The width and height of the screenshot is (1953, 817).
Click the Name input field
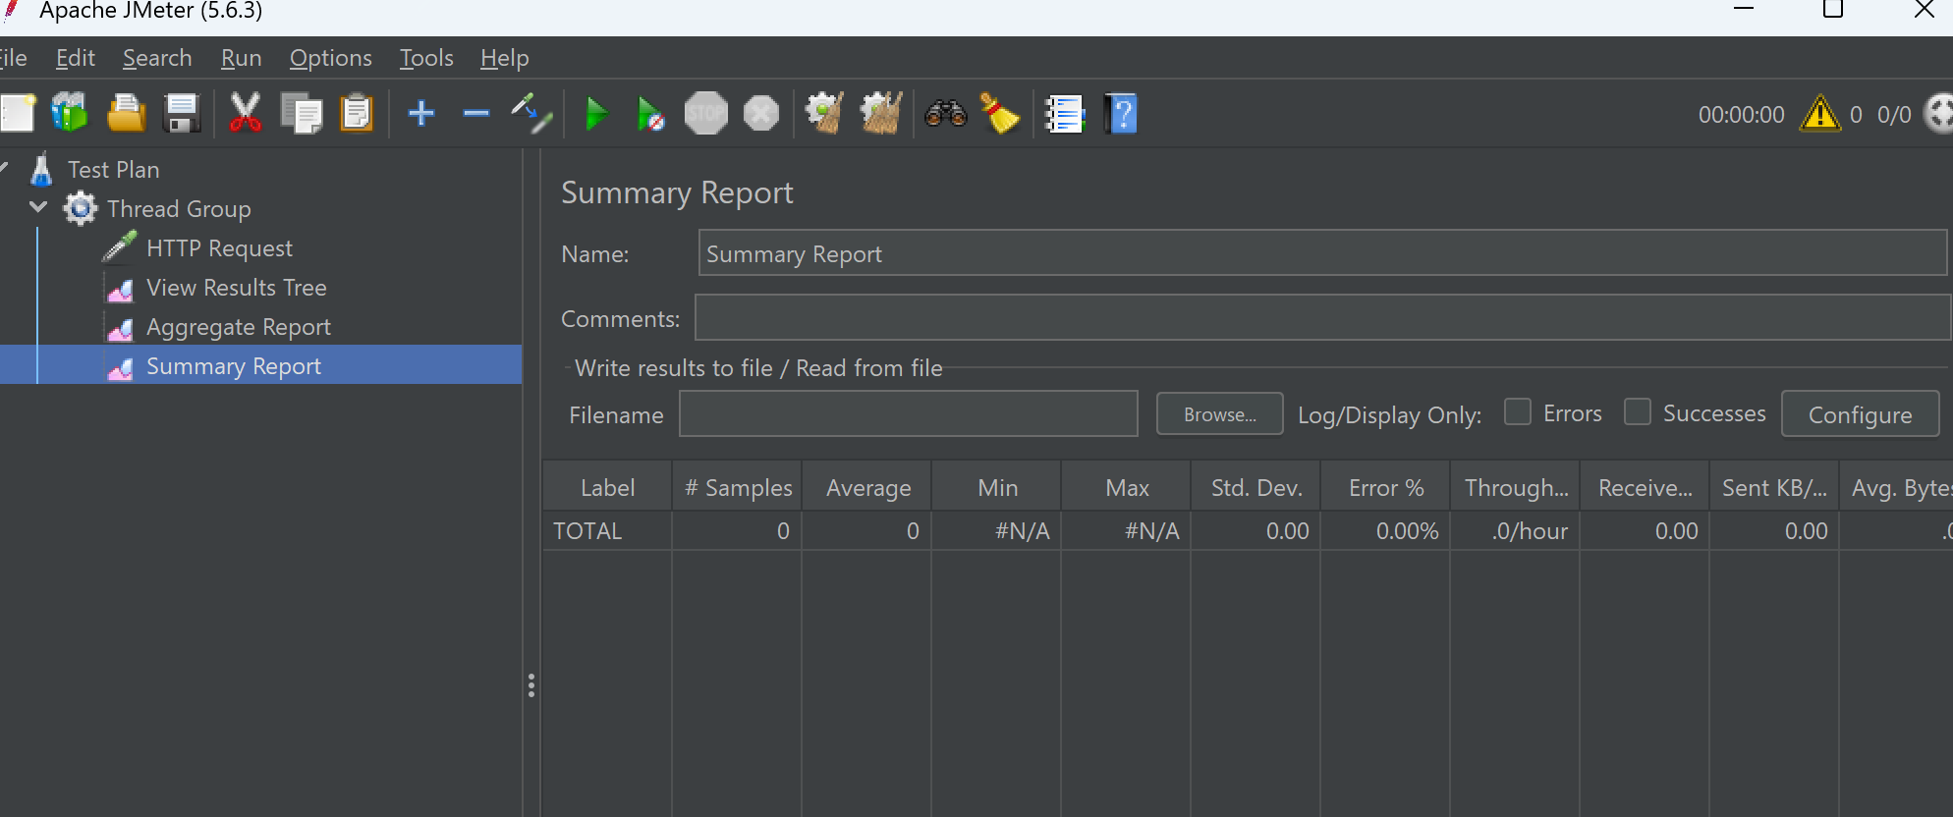point(1322,253)
